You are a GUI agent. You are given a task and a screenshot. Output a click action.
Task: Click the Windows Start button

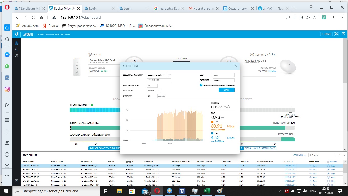(x=6, y=191)
